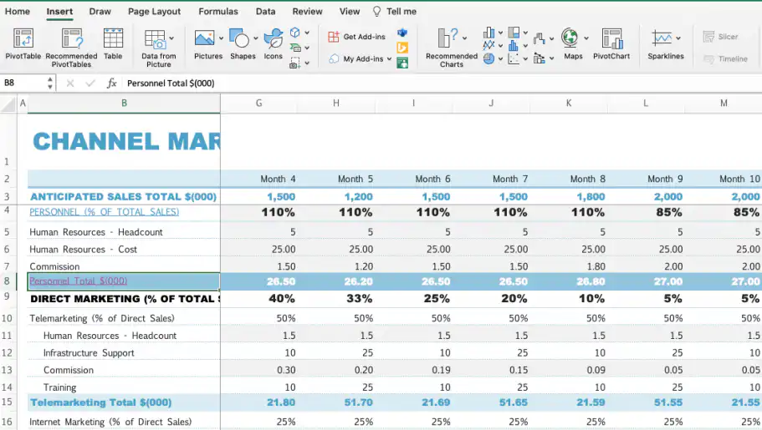Click the Personnel Total $(000) link

click(x=79, y=281)
